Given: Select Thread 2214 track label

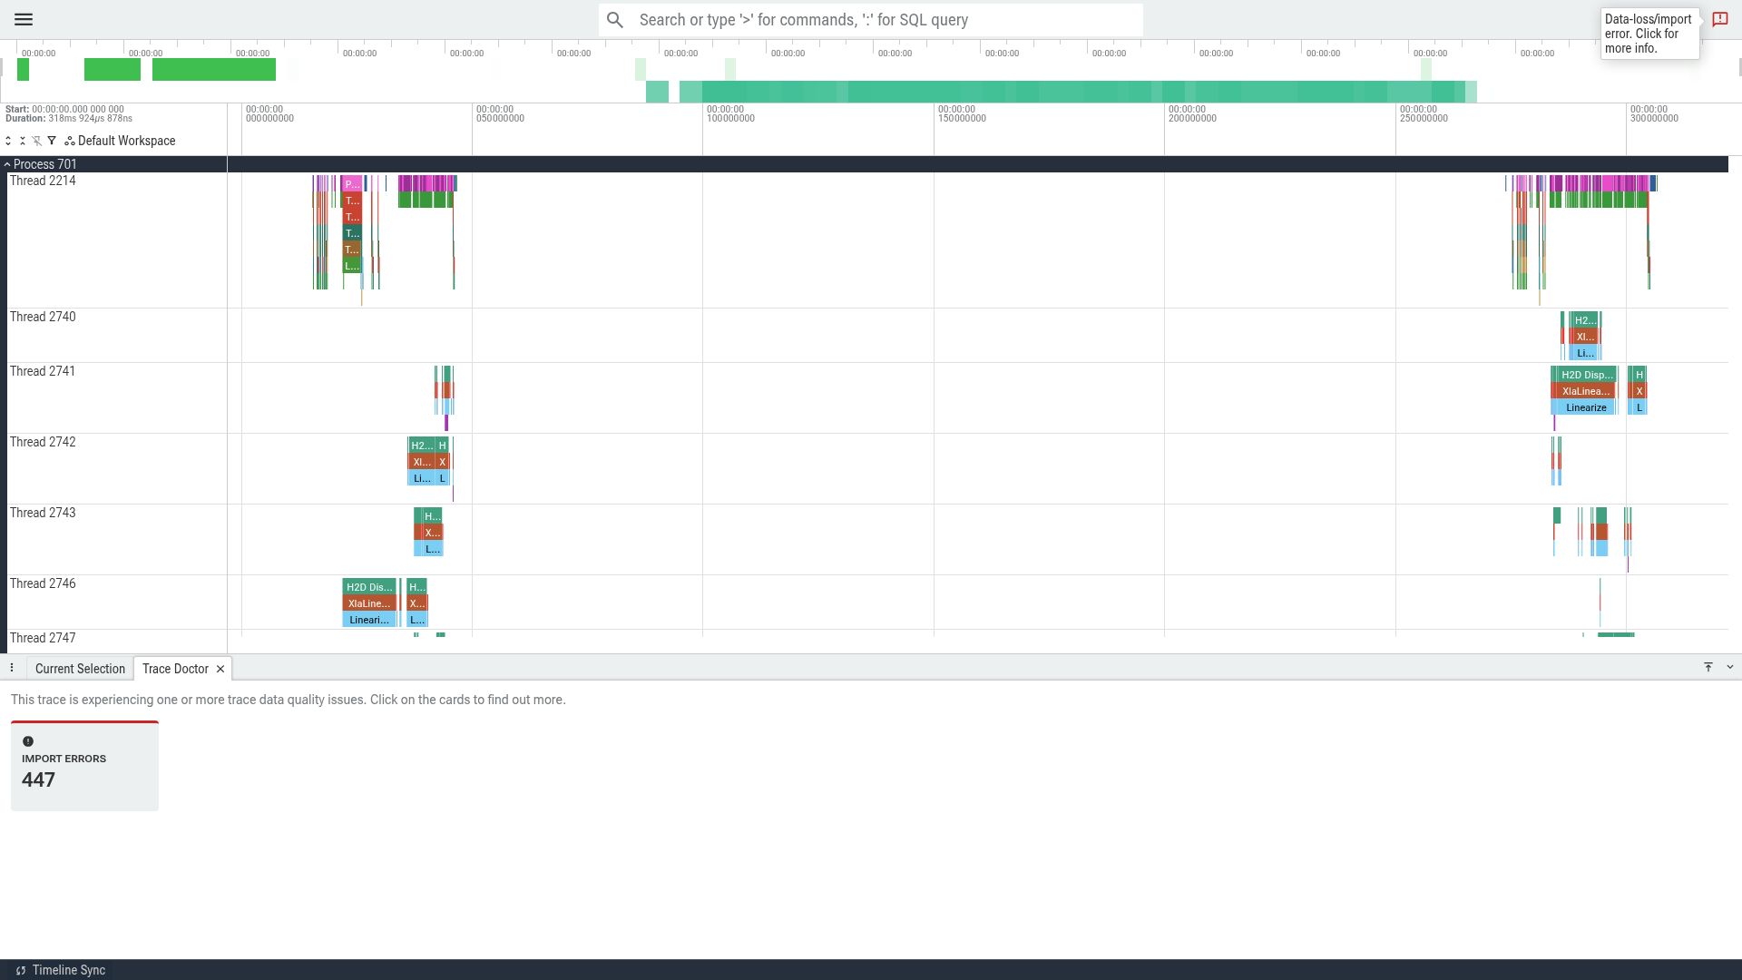Looking at the screenshot, I should 43,181.
